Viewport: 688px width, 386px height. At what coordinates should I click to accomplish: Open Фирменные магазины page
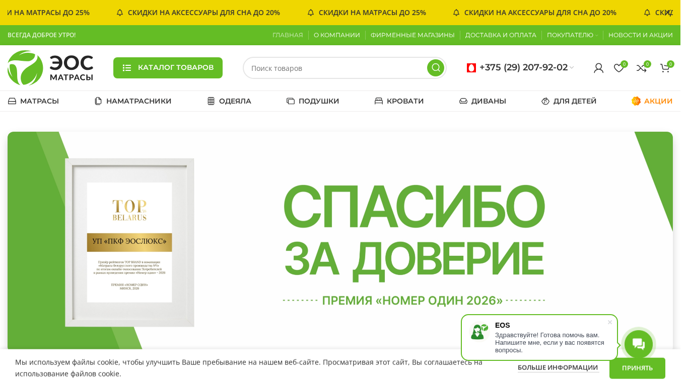pos(412,35)
